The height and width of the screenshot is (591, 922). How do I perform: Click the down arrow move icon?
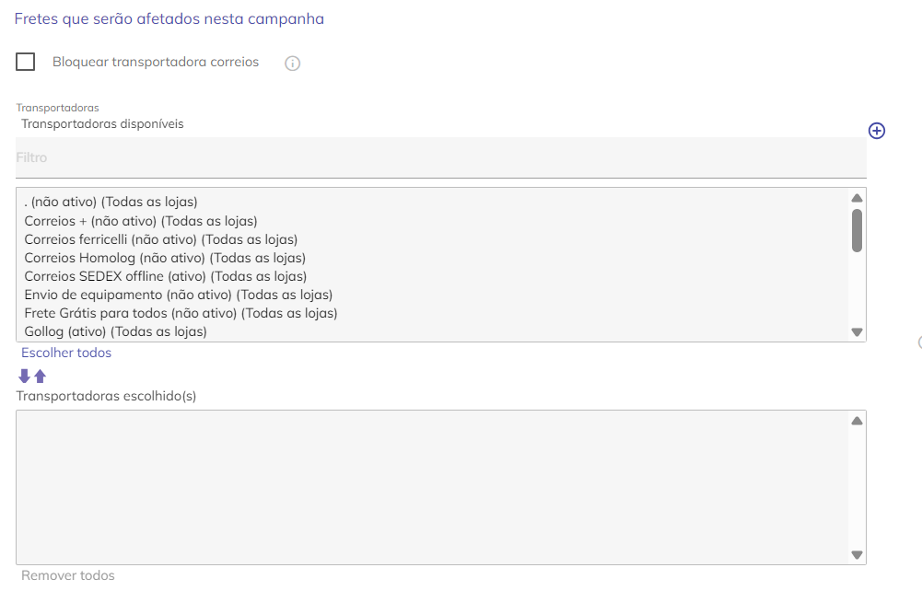[x=25, y=376]
